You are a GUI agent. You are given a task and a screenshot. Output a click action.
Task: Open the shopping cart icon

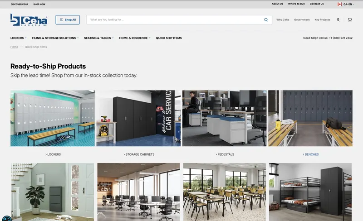350,20
